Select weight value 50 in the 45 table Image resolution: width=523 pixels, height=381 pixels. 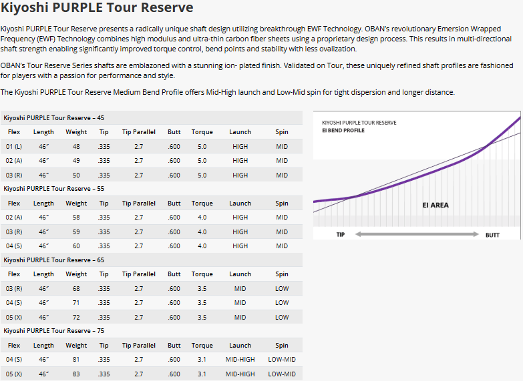point(76,175)
